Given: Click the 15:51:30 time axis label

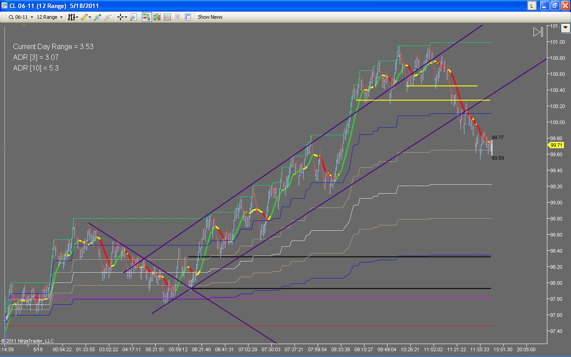Looking at the screenshot, I should pos(503,349).
